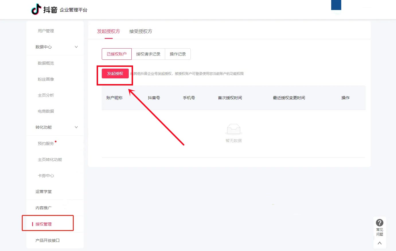
Task: Switch to the 发起授权方 tab
Action: 108,31
